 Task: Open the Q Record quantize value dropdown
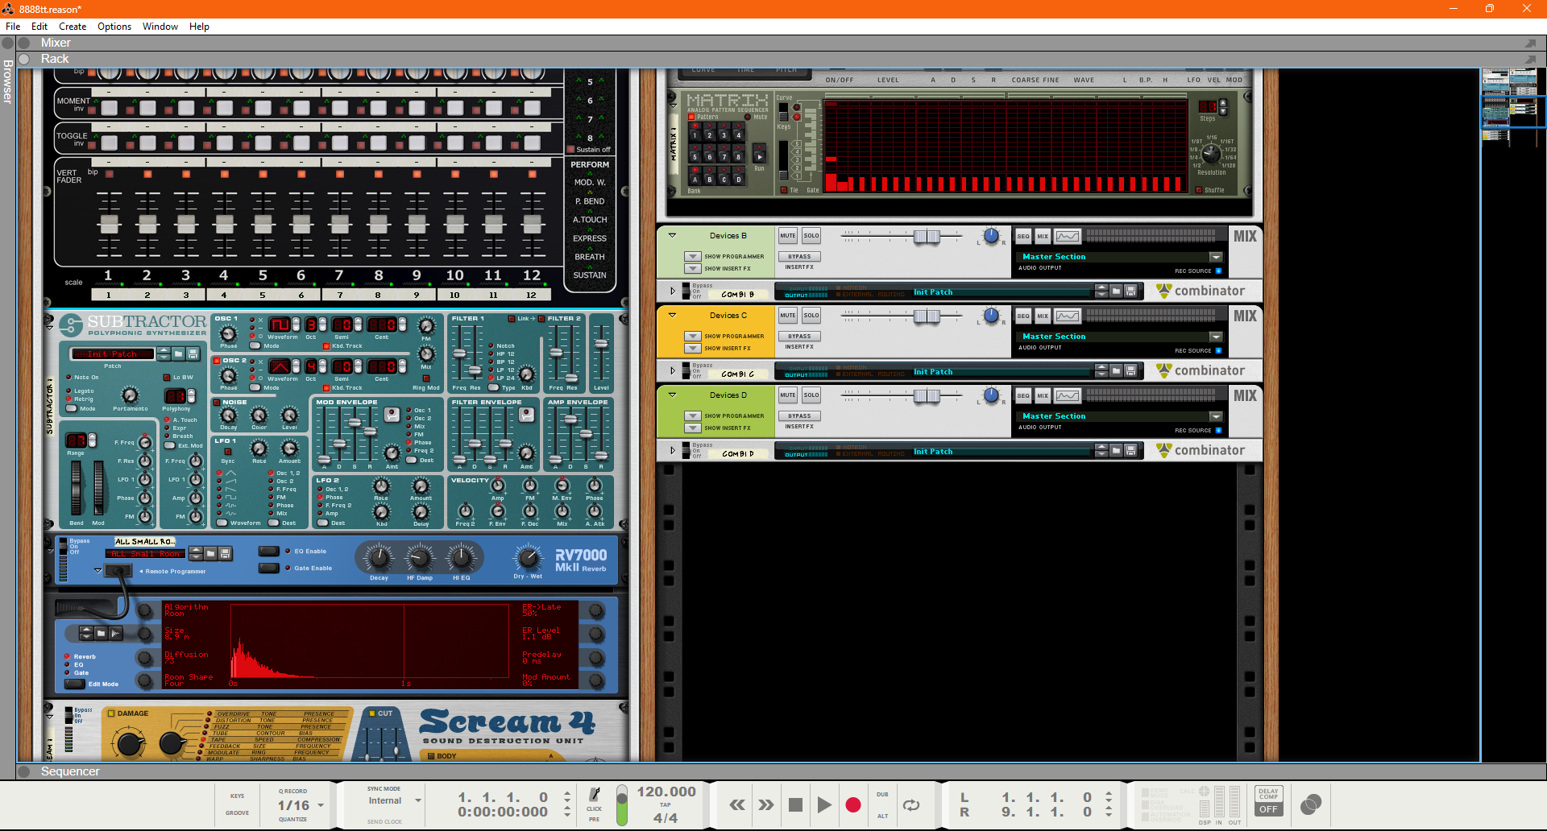321,805
